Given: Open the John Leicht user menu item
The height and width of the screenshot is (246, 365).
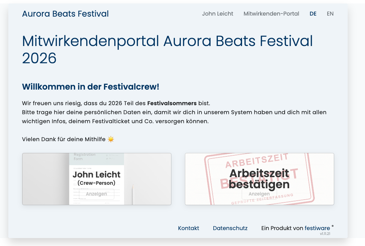Looking at the screenshot, I should [x=217, y=14].
